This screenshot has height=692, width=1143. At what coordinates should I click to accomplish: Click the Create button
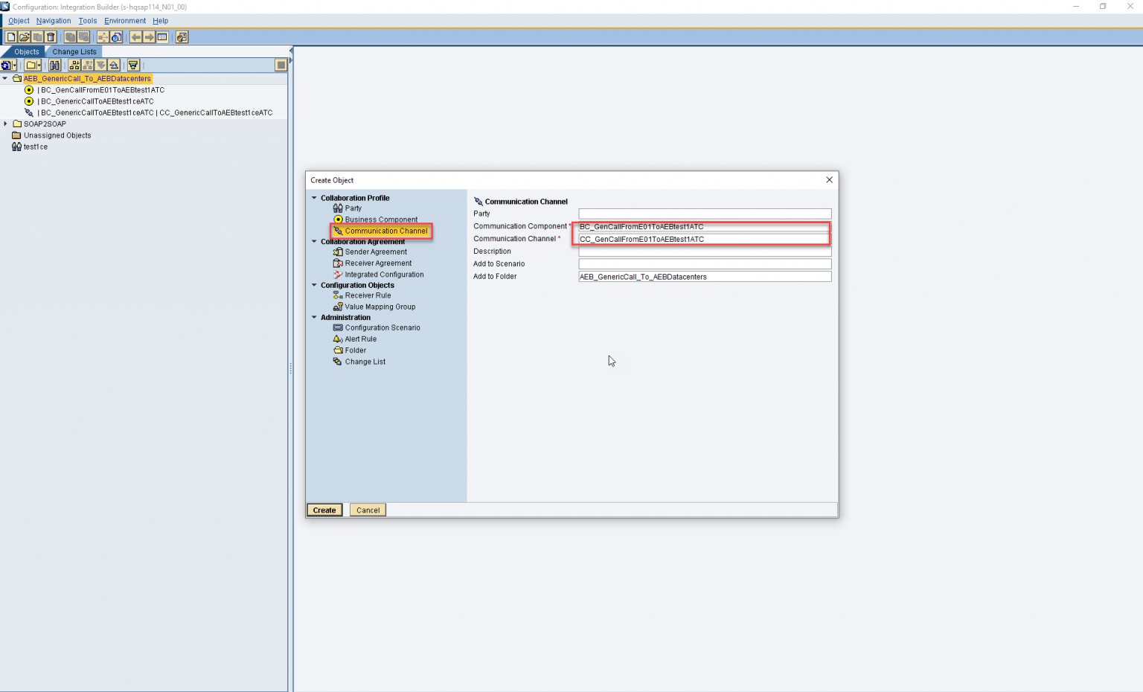pos(324,510)
